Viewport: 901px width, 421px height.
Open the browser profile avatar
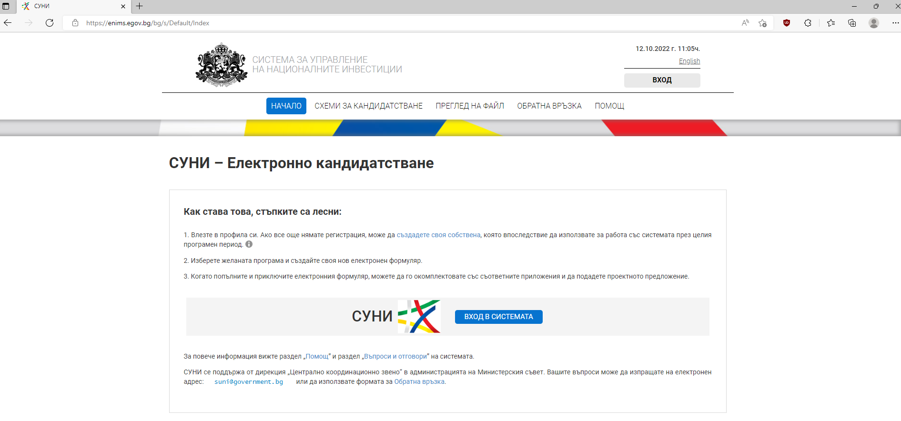click(x=874, y=23)
